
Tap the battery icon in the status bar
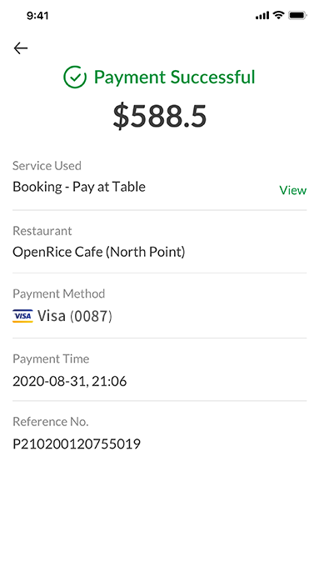click(297, 15)
